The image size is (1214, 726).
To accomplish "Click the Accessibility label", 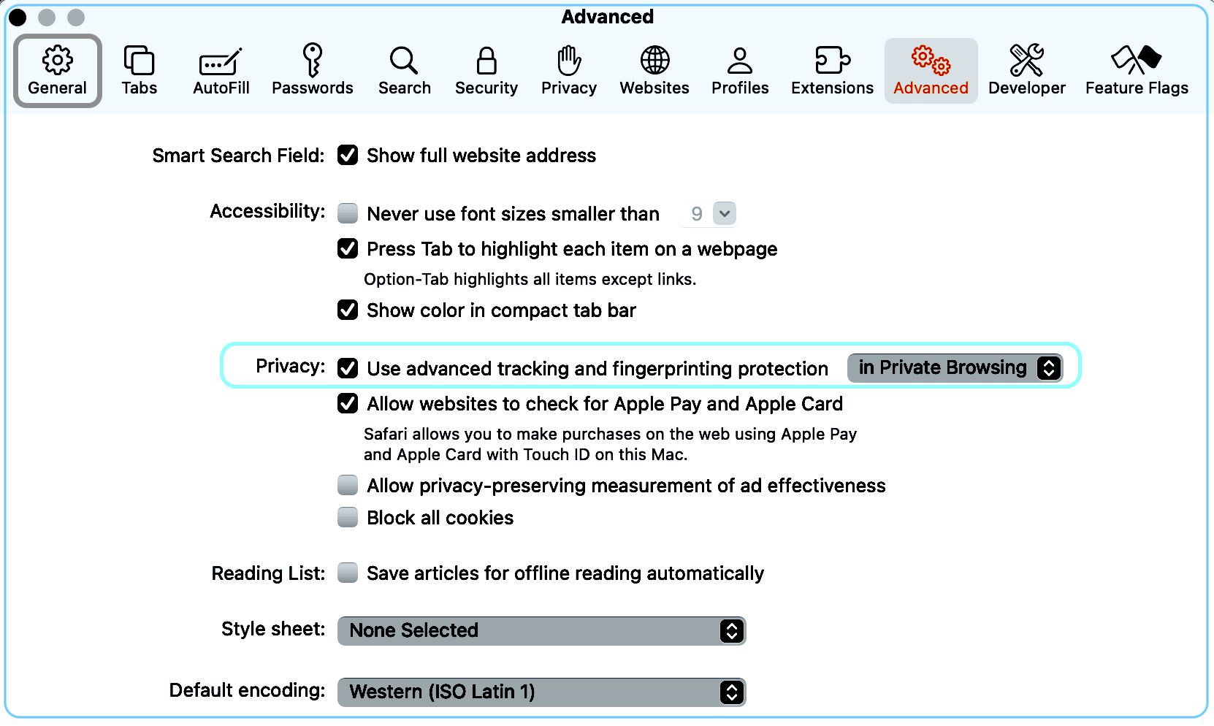I will point(267,211).
